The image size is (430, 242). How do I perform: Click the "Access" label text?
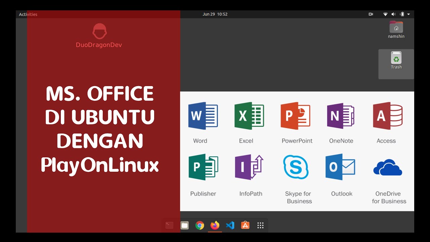pyautogui.click(x=386, y=141)
